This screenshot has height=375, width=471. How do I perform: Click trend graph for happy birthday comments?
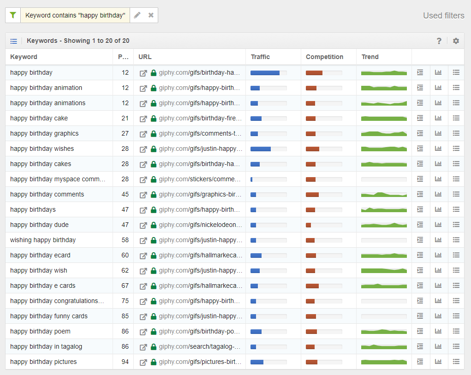tap(384, 195)
